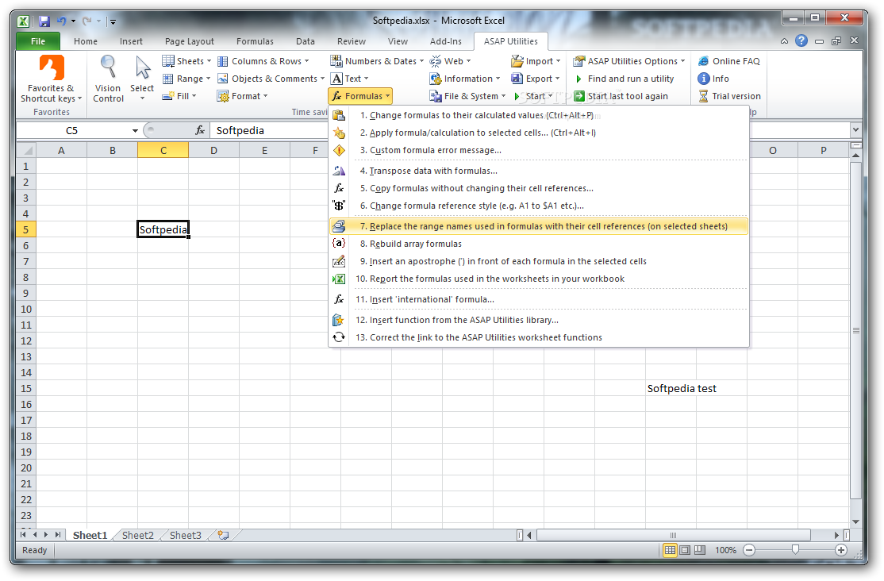Open the Text dropdown
The width and height of the screenshot is (884, 581).
(350, 79)
